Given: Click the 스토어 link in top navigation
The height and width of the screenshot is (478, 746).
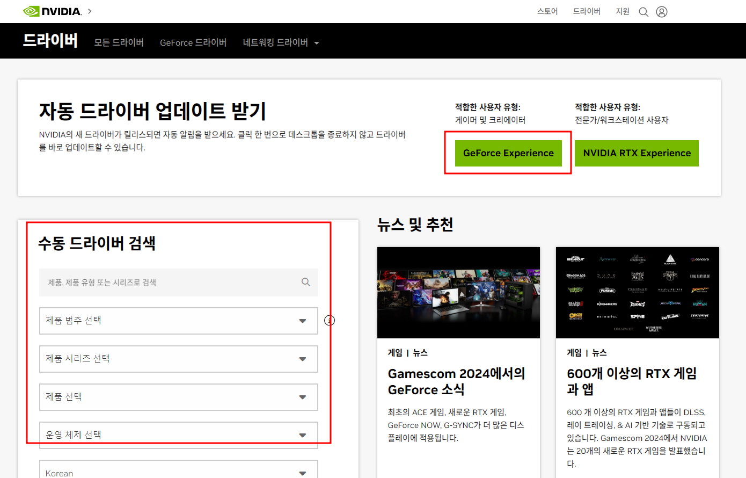Looking at the screenshot, I should tap(547, 11).
